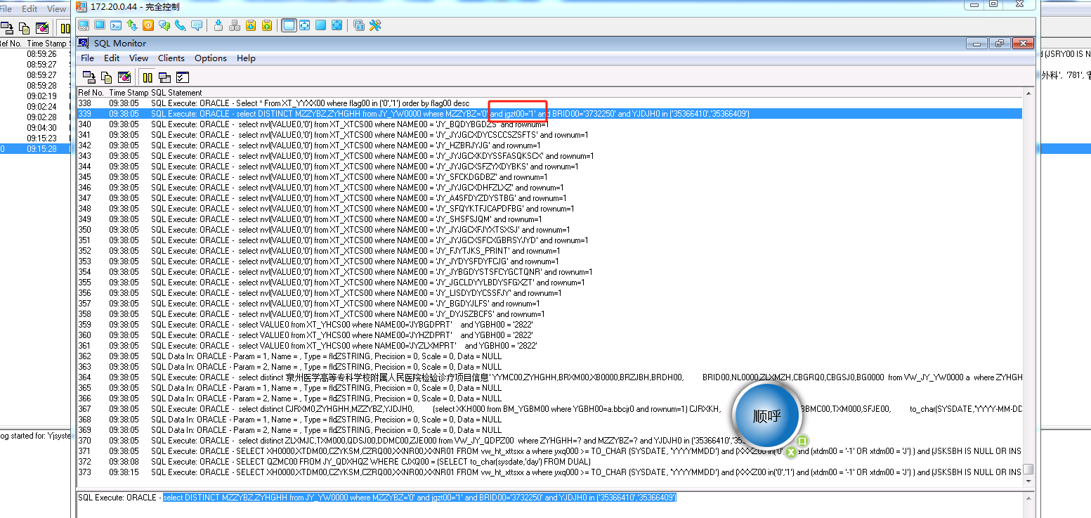Select row 338 with XT_YYXX00 query
The height and width of the screenshot is (518, 1091).
(x=549, y=103)
